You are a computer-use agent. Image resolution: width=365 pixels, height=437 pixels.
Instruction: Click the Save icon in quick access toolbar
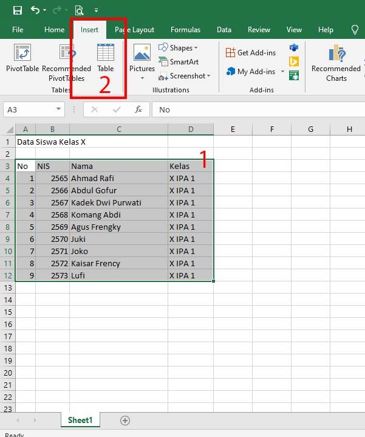(x=17, y=10)
